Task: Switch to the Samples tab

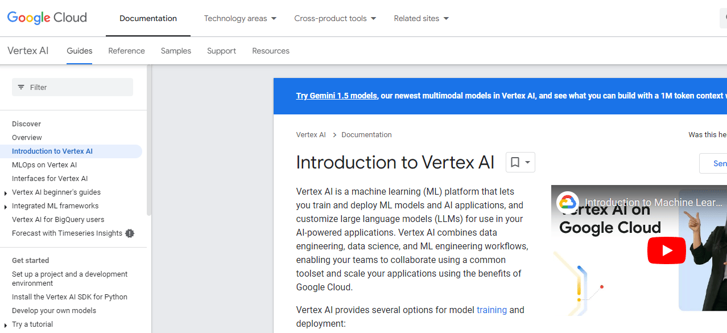Action: pyautogui.click(x=176, y=51)
